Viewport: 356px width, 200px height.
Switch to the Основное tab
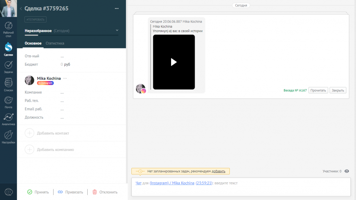[33, 43]
